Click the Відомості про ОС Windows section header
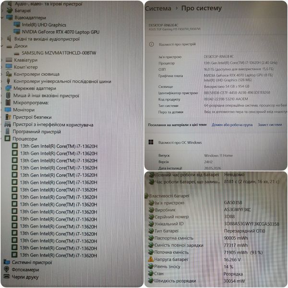The width and height of the screenshot is (288, 288). tap(180, 143)
